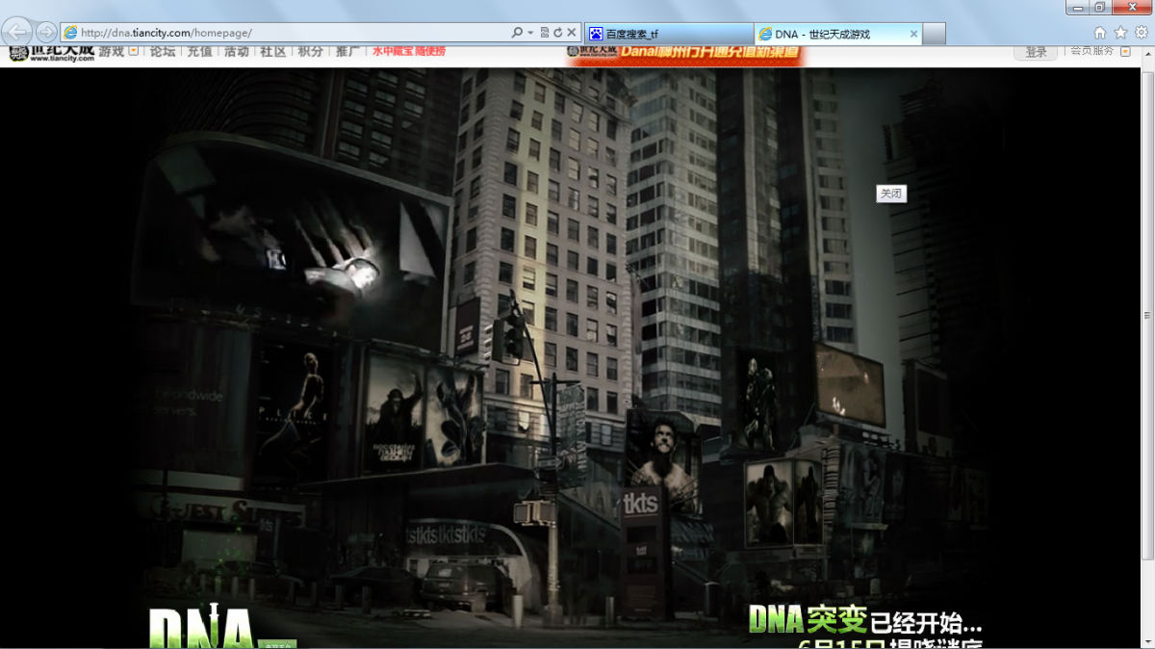Open the browser Home icon
The width and height of the screenshot is (1155, 649).
1100,33
